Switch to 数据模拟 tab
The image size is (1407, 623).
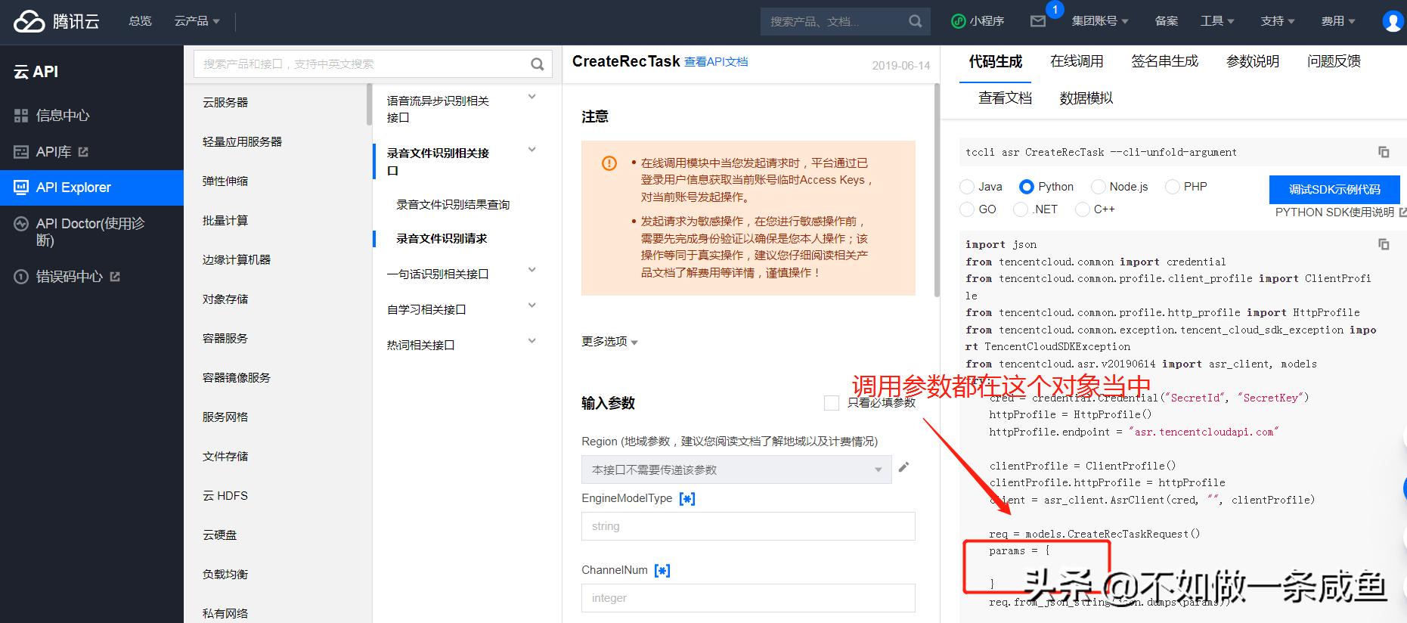coord(1086,98)
